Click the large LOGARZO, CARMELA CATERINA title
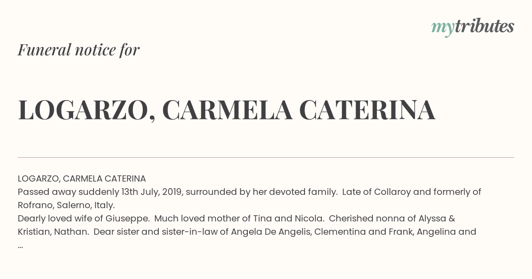This screenshot has height=279, width=532. coord(226,110)
